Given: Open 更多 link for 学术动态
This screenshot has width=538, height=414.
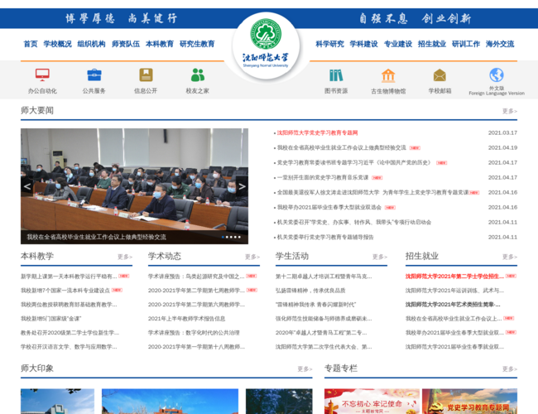Looking at the screenshot, I should pyautogui.click(x=252, y=257).
